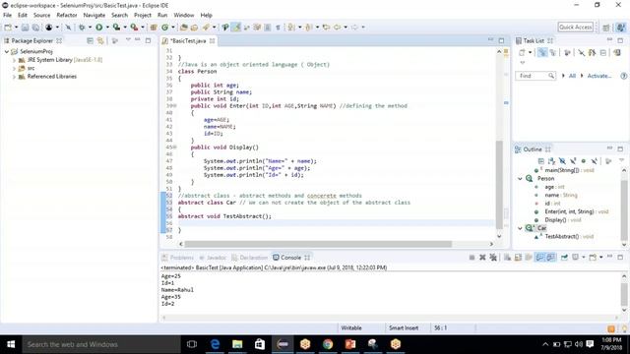Select the BasicTest.java editor tab
Image resolution: width=630 pixels, height=354 pixels.
tap(188, 41)
